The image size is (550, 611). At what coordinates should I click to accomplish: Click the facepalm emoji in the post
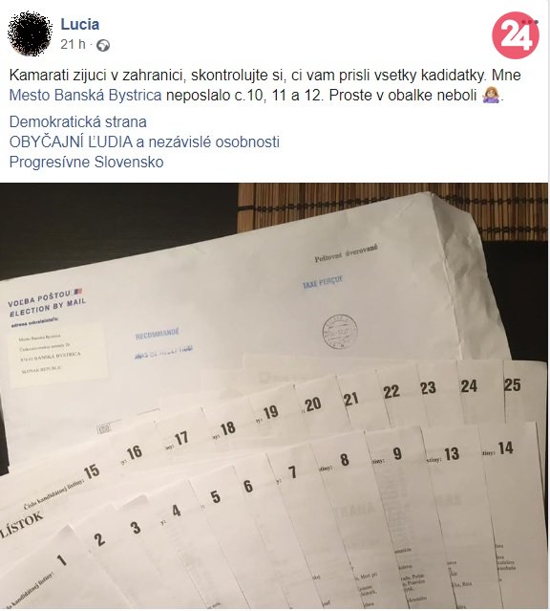click(491, 95)
